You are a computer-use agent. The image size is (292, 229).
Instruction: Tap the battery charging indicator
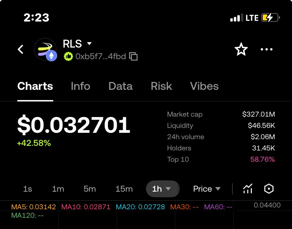(x=270, y=18)
